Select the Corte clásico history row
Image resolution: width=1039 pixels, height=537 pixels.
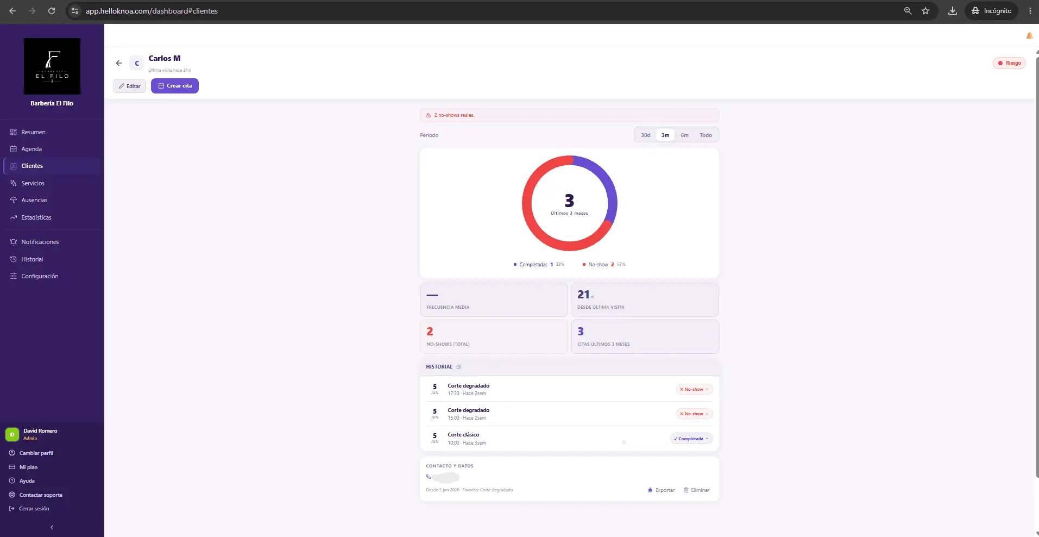click(569, 439)
